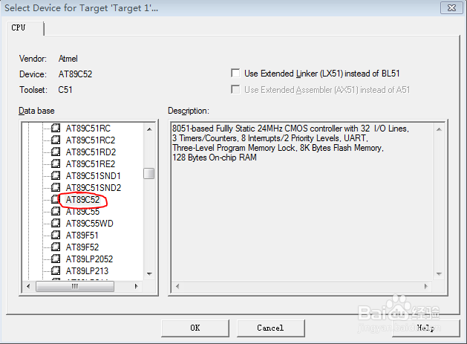Confirm selection with OK button

point(195,328)
